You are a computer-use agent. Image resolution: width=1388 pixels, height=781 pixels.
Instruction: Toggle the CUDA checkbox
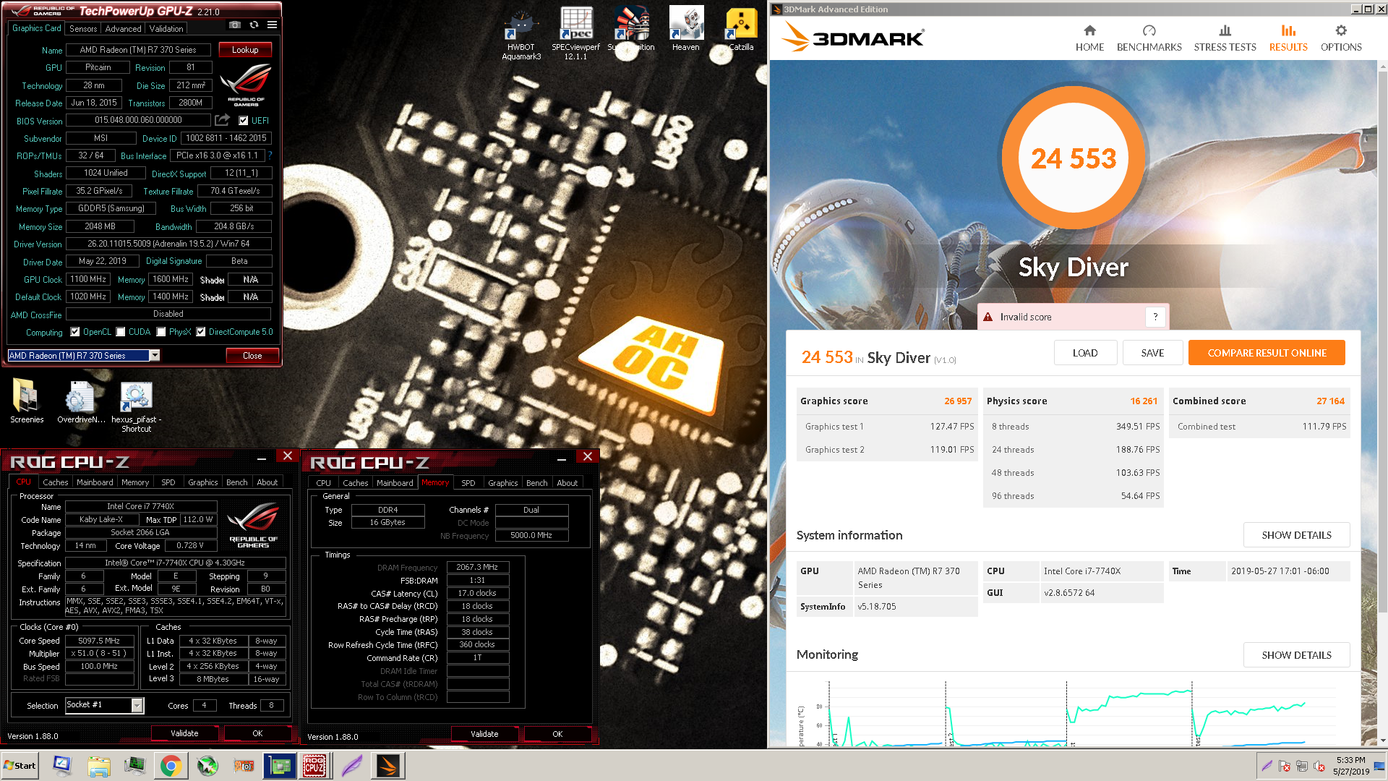121,332
